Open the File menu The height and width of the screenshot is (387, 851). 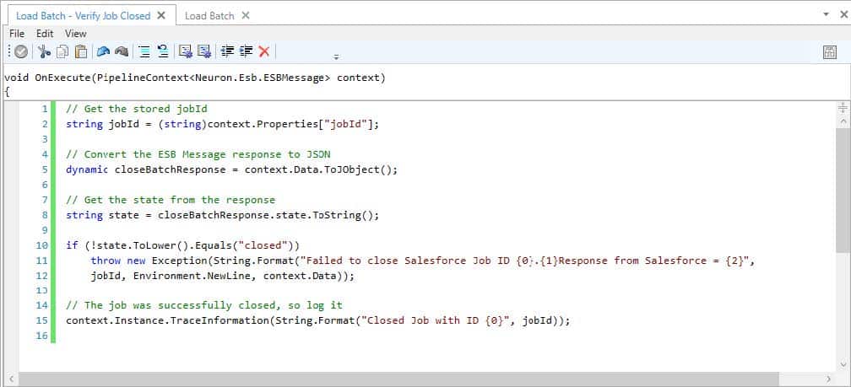point(17,34)
